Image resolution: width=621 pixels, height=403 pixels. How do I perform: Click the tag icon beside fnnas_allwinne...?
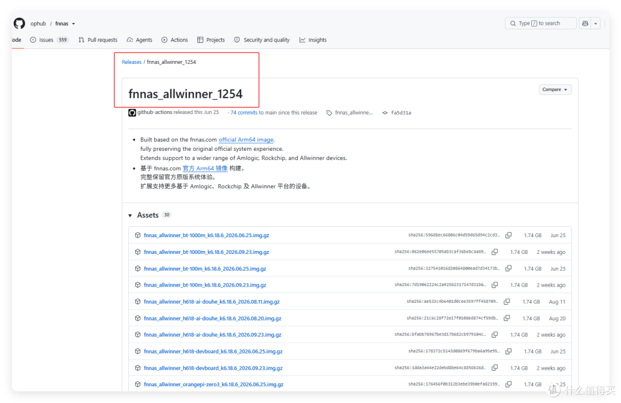coord(329,113)
